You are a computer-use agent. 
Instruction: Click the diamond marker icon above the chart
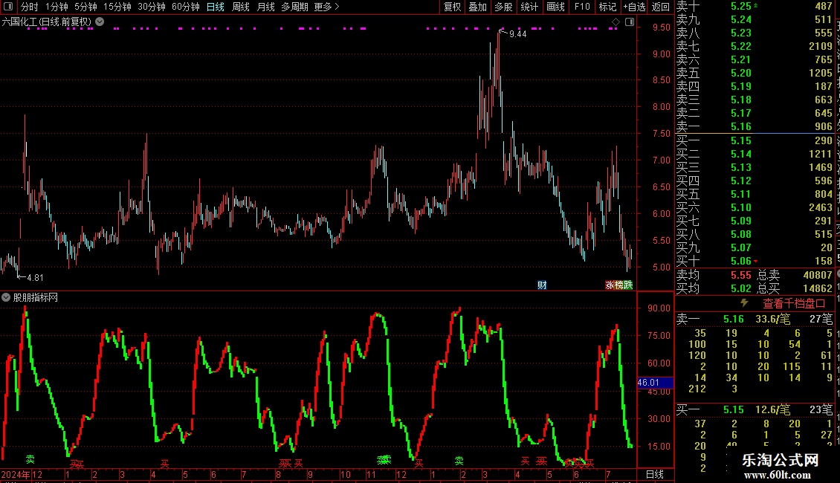point(616,22)
